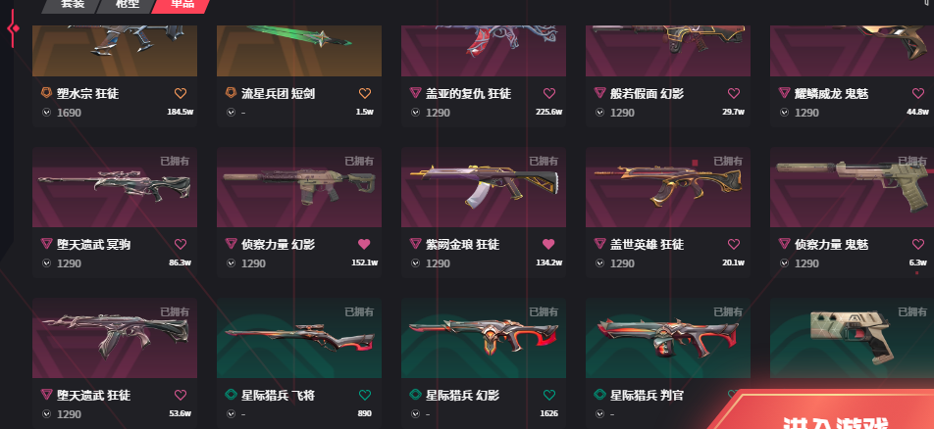Click heart icon for 流星兵团 短剑
Image resolution: width=934 pixels, height=429 pixels.
365,93
